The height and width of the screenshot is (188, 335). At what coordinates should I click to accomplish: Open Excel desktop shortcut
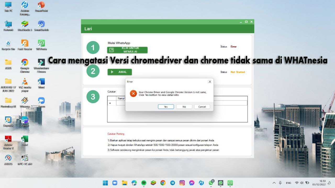pyautogui.click(x=25, y=140)
